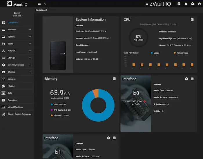This screenshot has height=159, width=203.
Task: Click the blue Usage legend marker
Action: (152, 53)
